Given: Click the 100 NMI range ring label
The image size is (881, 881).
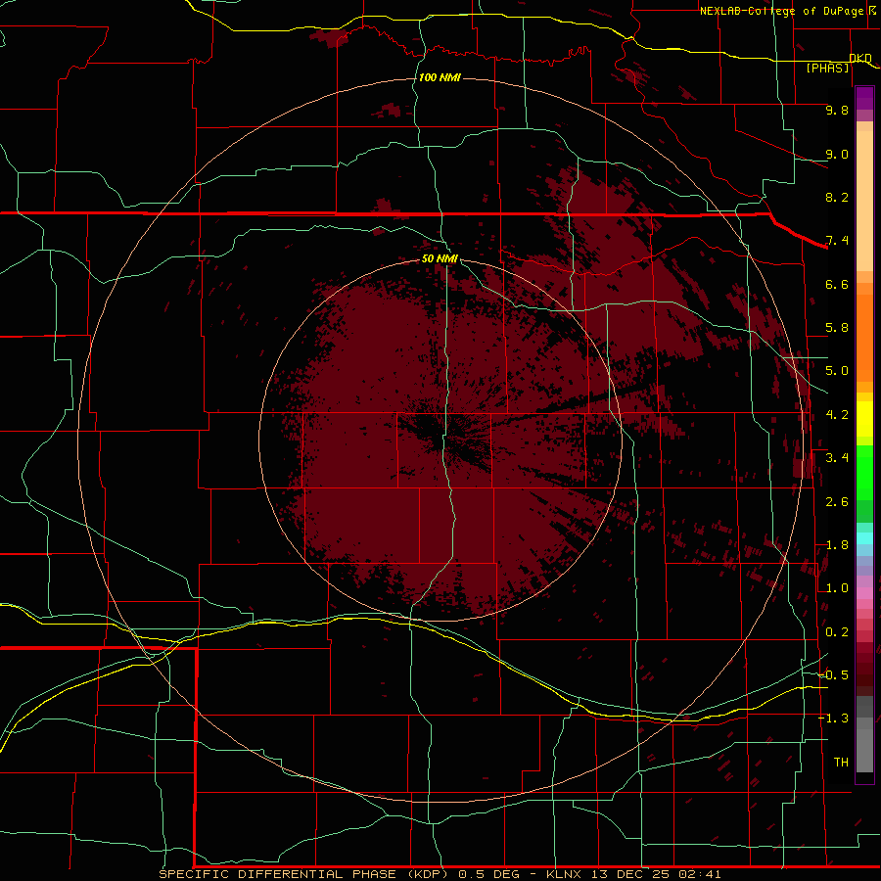Looking at the screenshot, I should tap(440, 77).
